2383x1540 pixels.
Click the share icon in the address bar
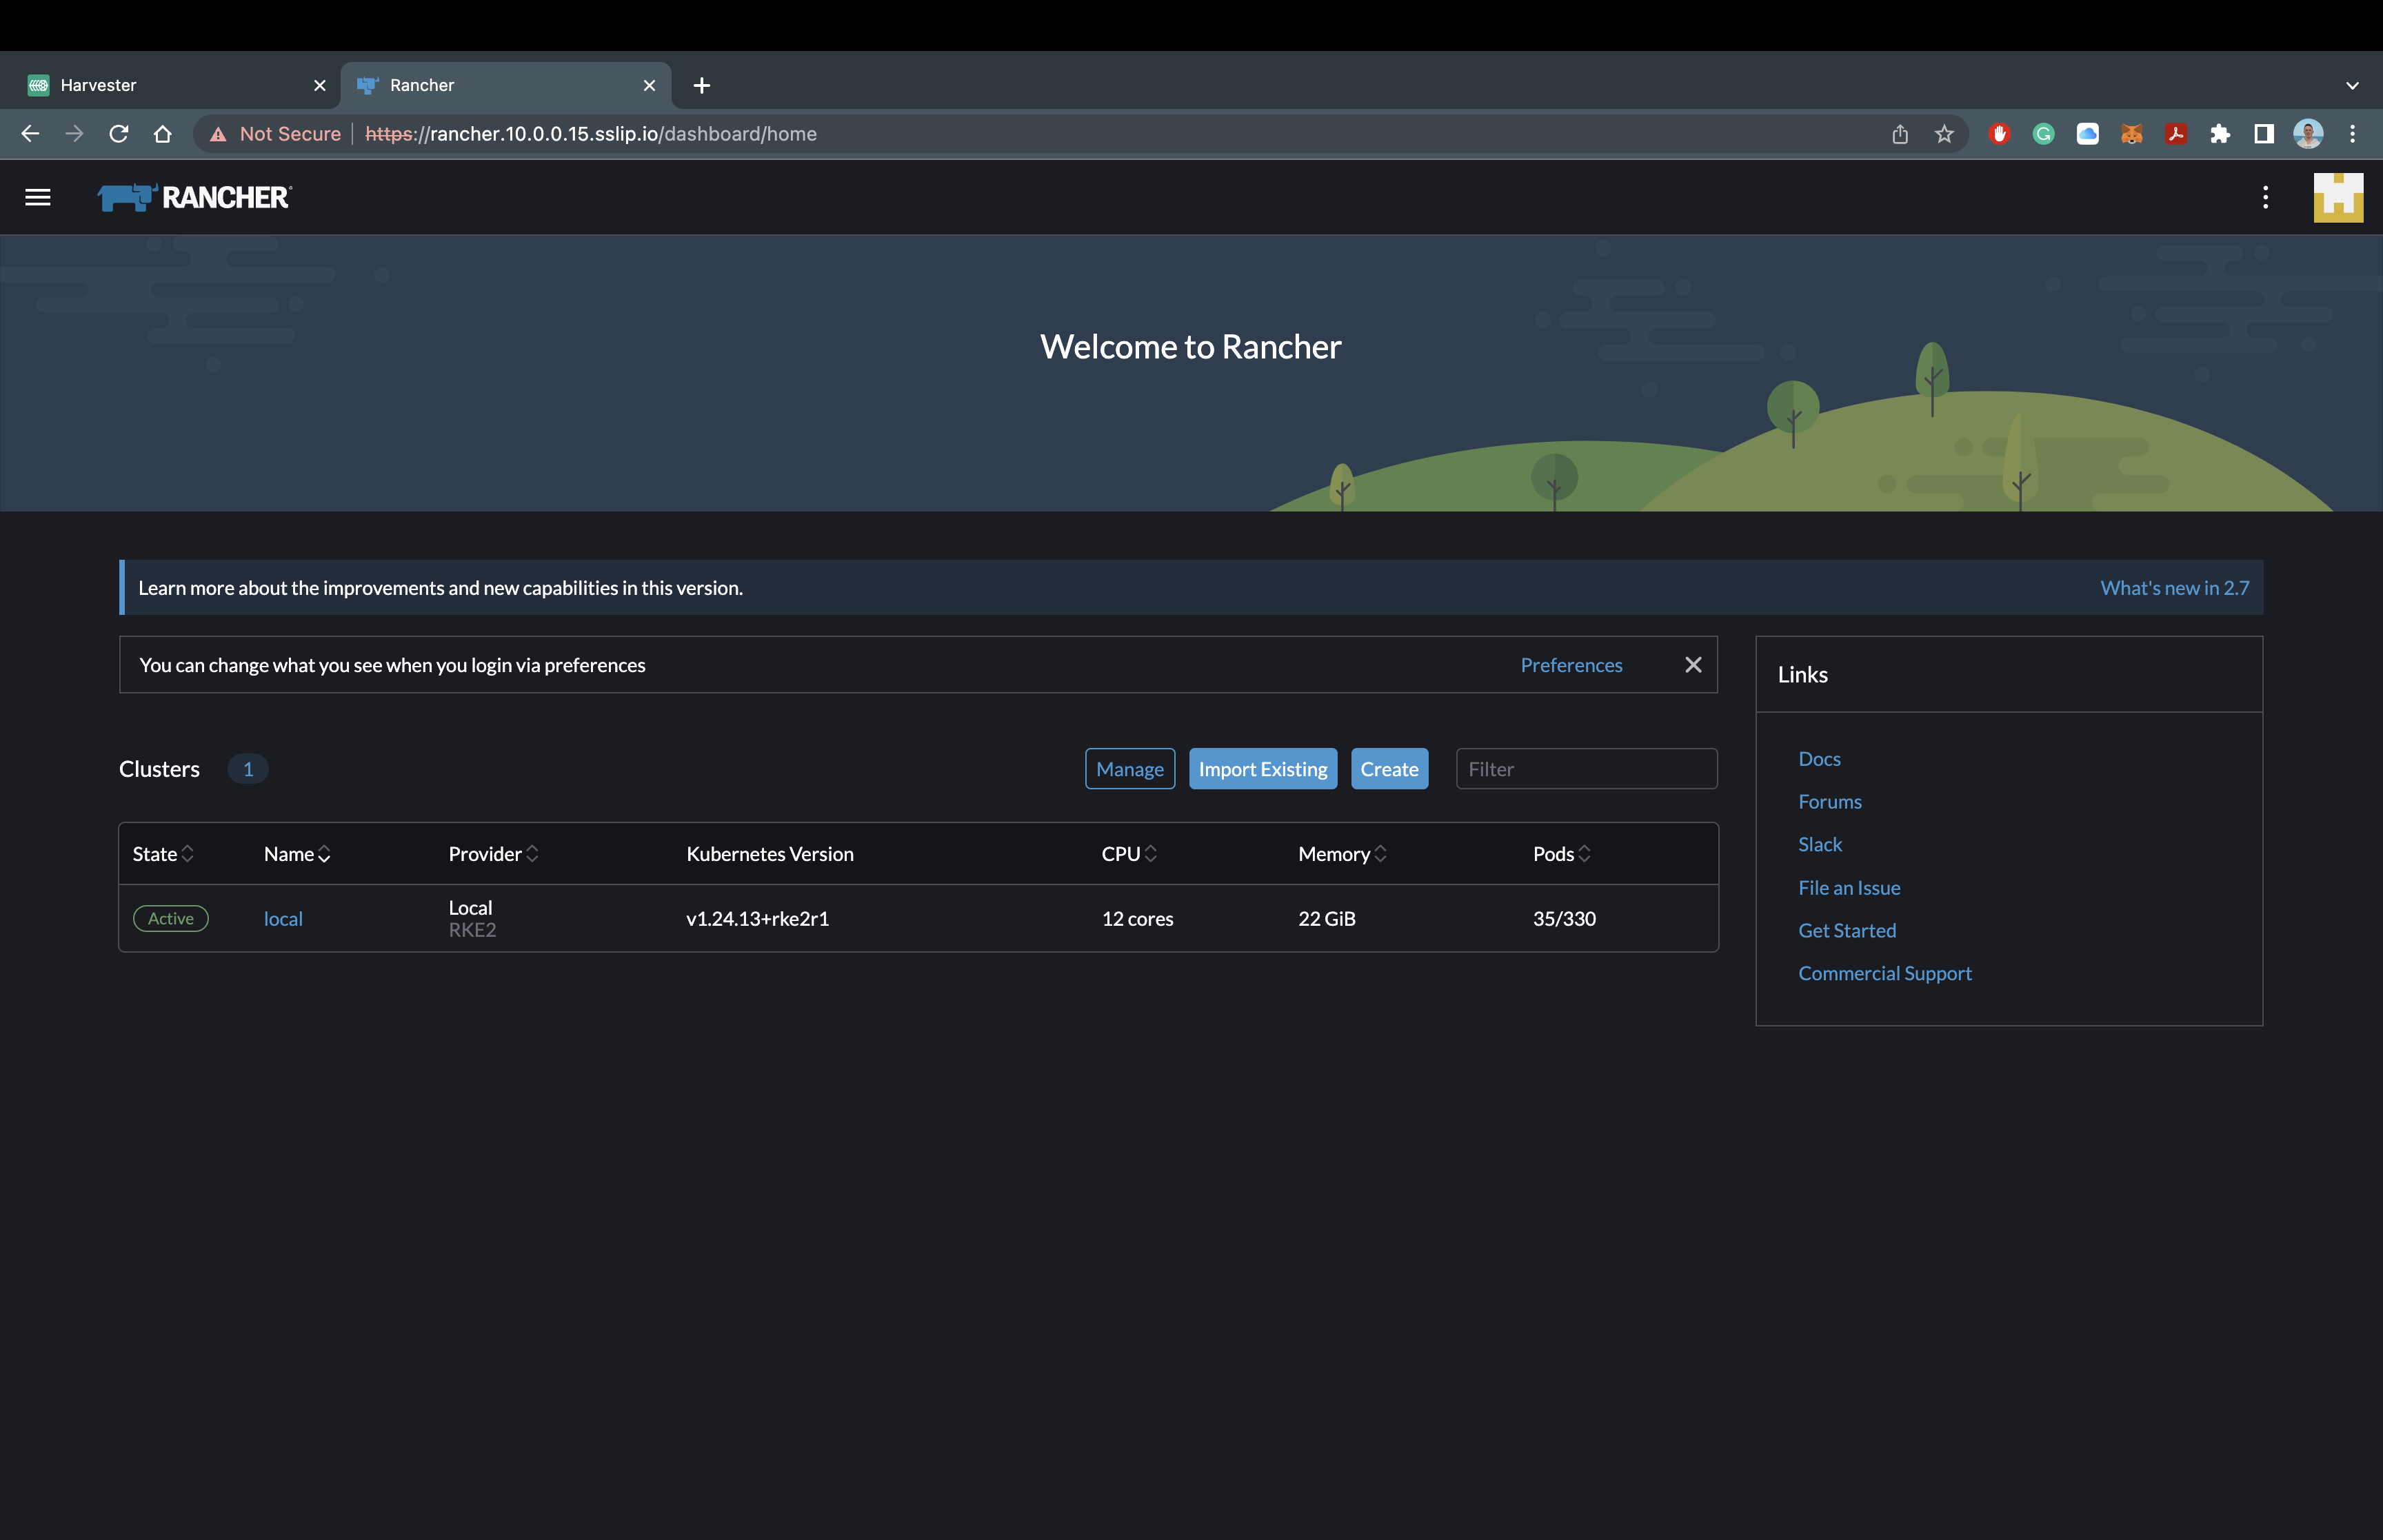(x=1899, y=133)
